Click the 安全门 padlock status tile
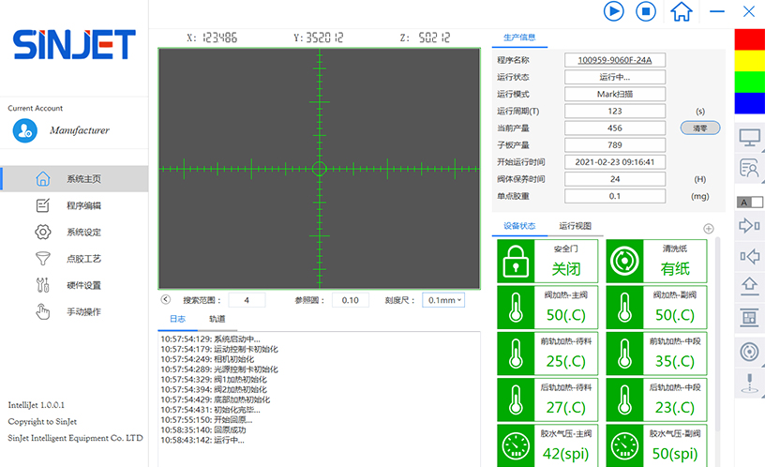This screenshot has width=765, height=467. pos(547,261)
